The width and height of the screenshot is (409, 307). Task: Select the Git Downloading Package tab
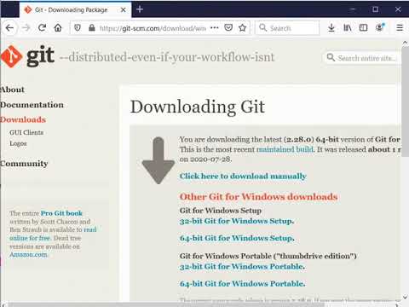75,9
